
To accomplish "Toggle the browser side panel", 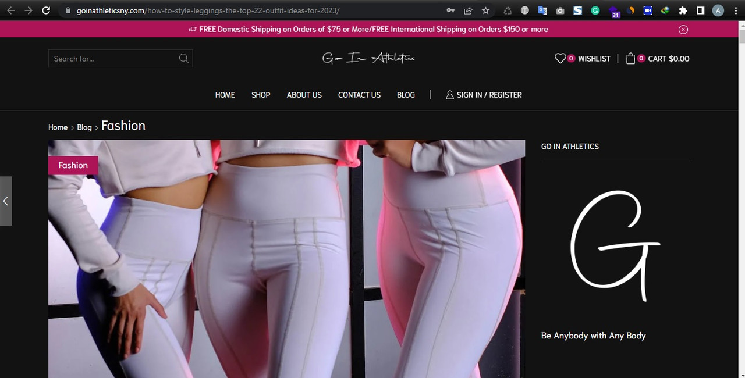I will [x=701, y=10].
